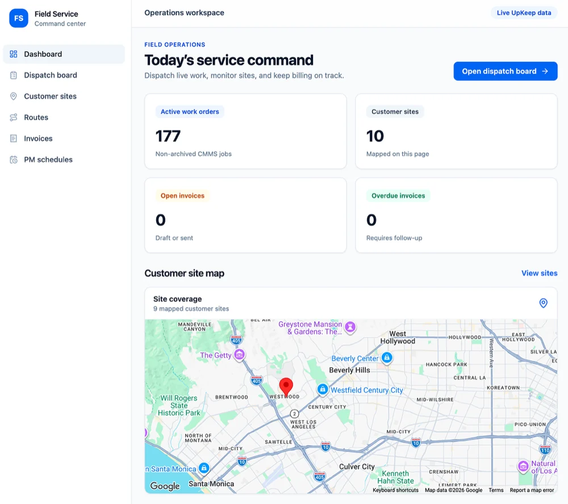
Task: Click the Today's service command heading
Action: point(228,60)
